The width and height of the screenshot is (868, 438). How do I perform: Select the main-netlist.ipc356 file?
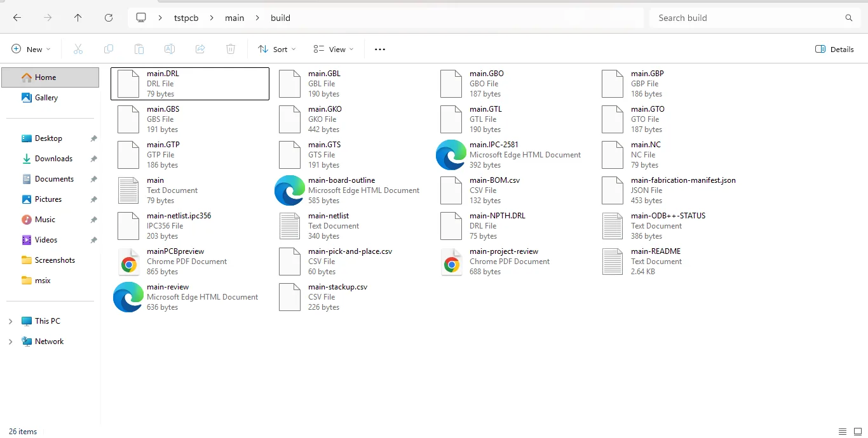[x=190, y=226]
